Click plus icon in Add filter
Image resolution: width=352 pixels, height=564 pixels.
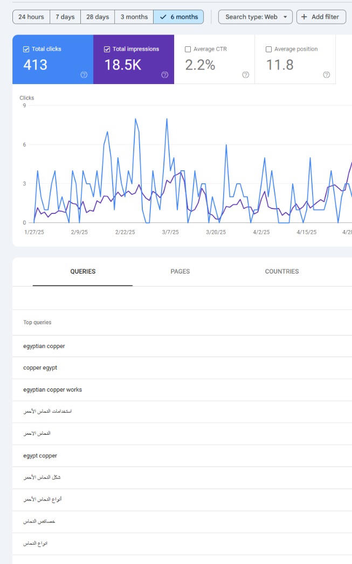click(x=305, y=17)
